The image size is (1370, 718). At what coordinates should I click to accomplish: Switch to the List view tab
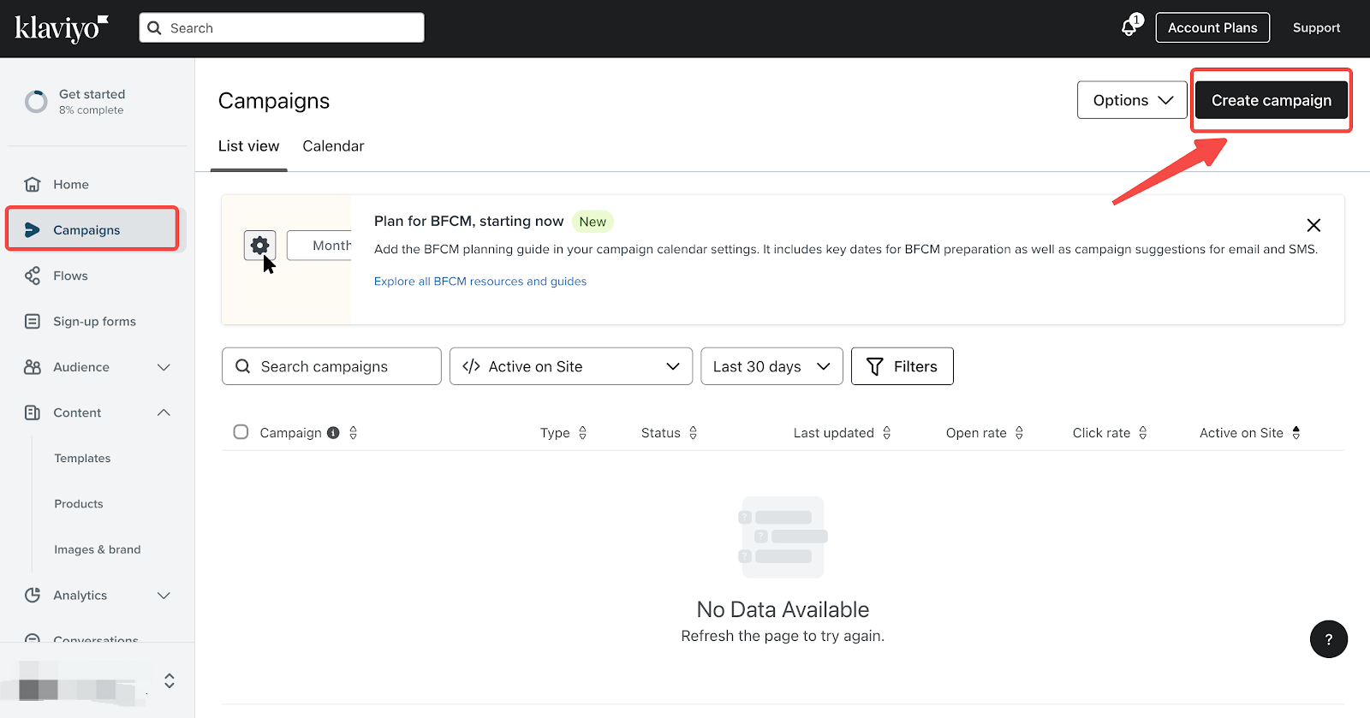(x=248, y=146)
